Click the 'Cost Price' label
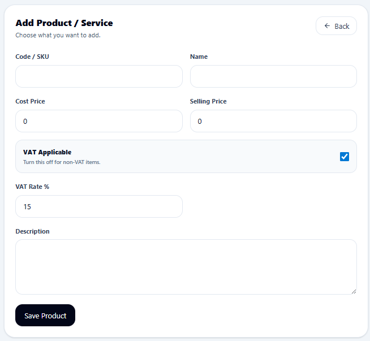This screenshot has width=370, height=341. coord(30,101)
